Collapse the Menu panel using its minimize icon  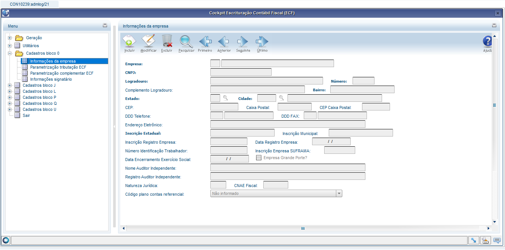tap(105, 26)
